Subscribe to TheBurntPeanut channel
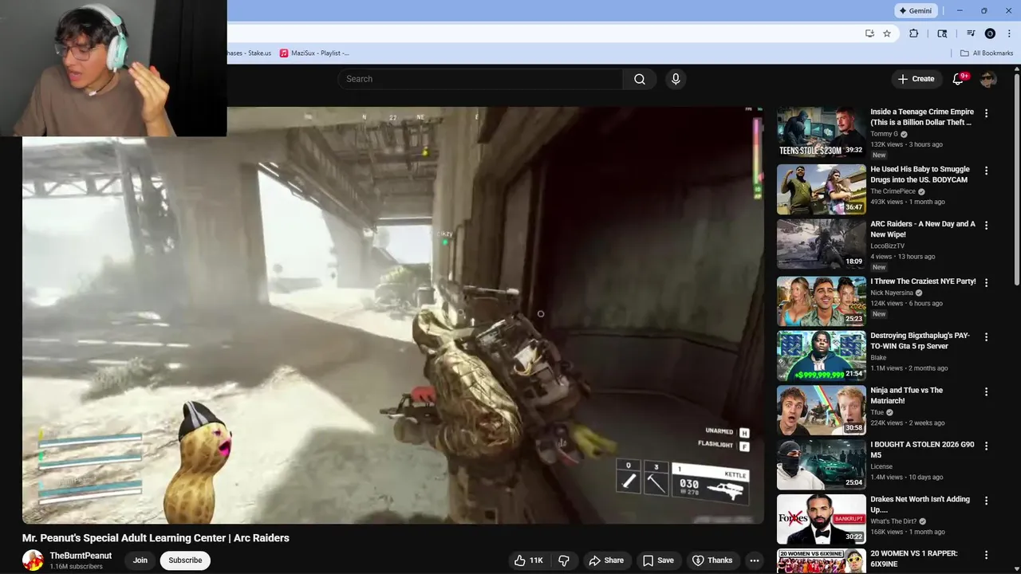Image resolution: width=1021 pixels, height=574 pixels. [x=185, y=560]
